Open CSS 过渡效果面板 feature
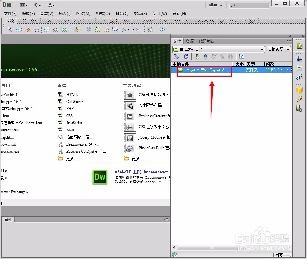307x259 pixels. pyautogui.click(x=154, y=127)
